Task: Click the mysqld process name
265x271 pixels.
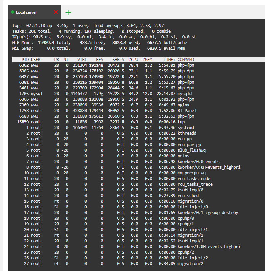Action: pyautogui.click(x=185, y=94)
